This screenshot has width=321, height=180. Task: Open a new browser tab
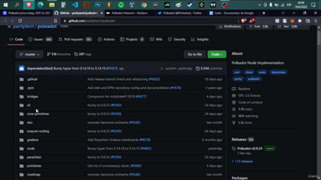tap(264, 13)
